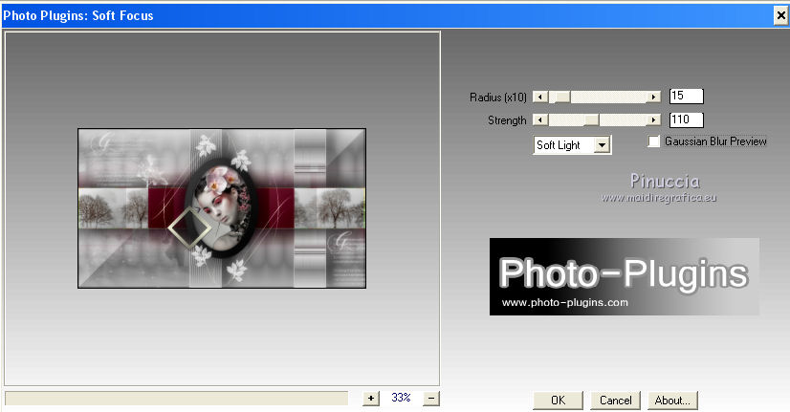This screenshot has width=790, height=412.
Task: Click the Strength slider left arrow
Action: (x=540, y=119)
